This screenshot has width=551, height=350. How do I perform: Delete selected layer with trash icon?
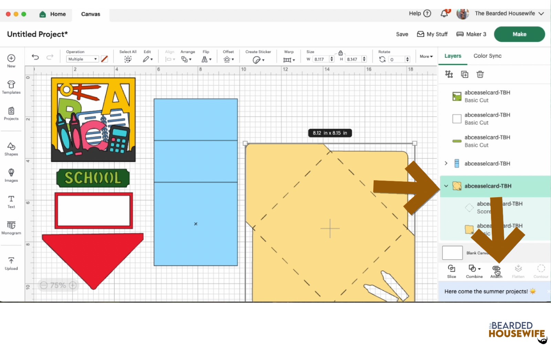click(x=480, y=74)
